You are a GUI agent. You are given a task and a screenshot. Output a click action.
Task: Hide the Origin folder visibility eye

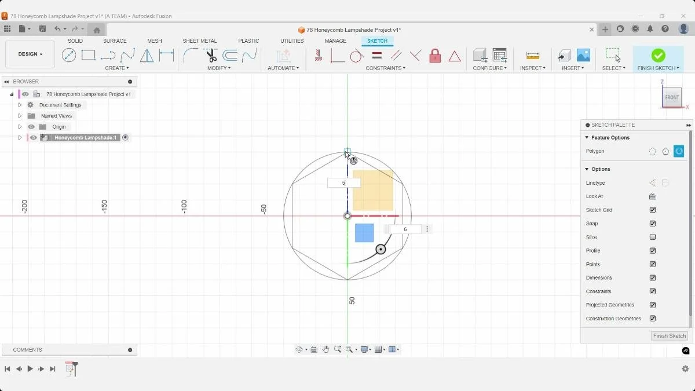click(31, 127)
